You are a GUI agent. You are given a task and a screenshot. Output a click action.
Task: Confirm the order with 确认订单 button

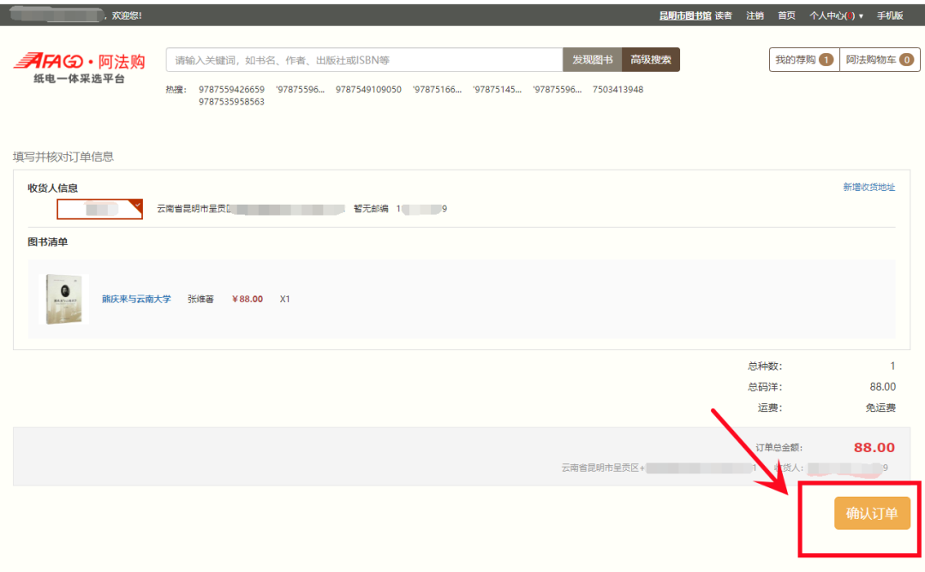click(872, 514)
